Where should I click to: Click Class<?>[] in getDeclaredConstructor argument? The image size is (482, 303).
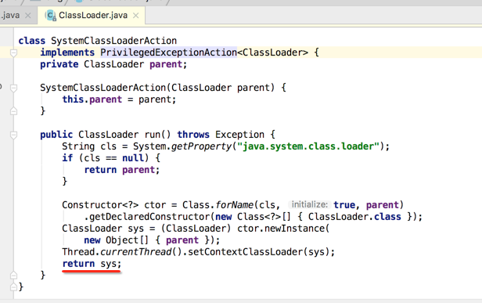pyautogui.click(x=264, y=217)
